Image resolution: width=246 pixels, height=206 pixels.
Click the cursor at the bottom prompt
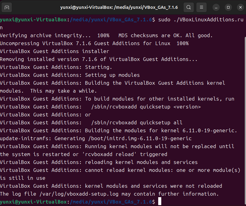pyautogui.click(x=159, y=201)
